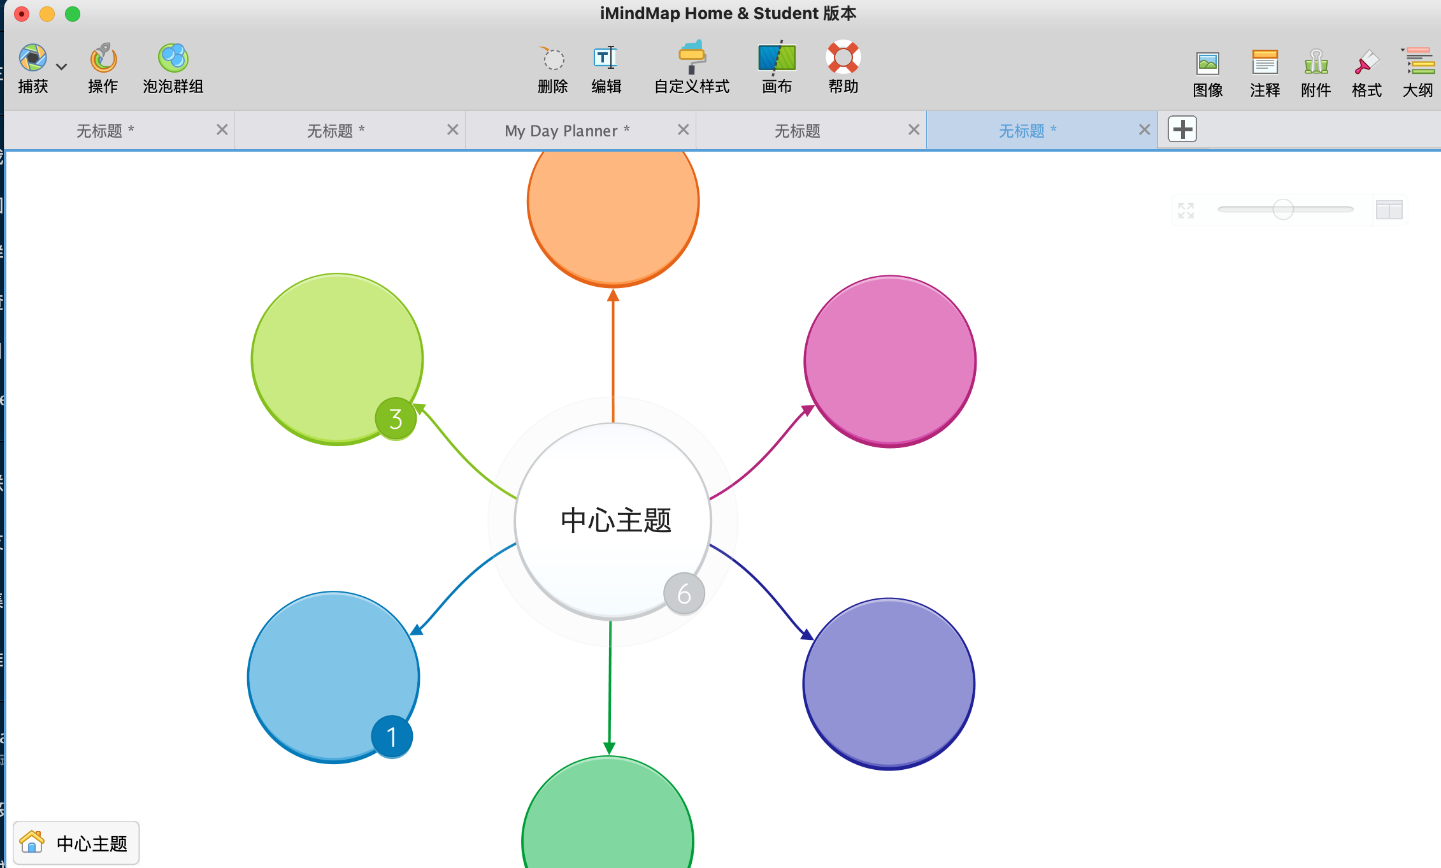Open 自定义样式 paint roller icon

691,58
